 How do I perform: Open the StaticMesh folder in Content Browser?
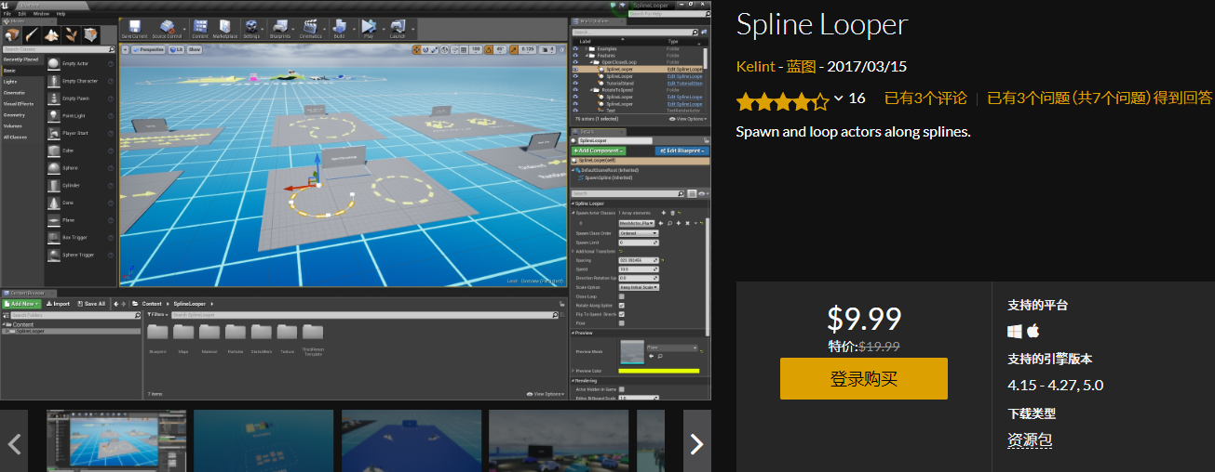261,334
